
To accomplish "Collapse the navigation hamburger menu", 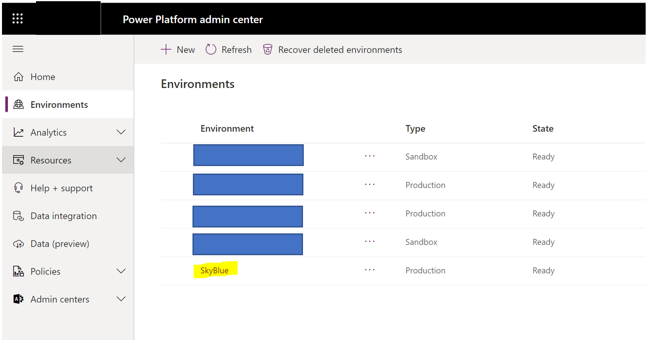I will (18, 49).
